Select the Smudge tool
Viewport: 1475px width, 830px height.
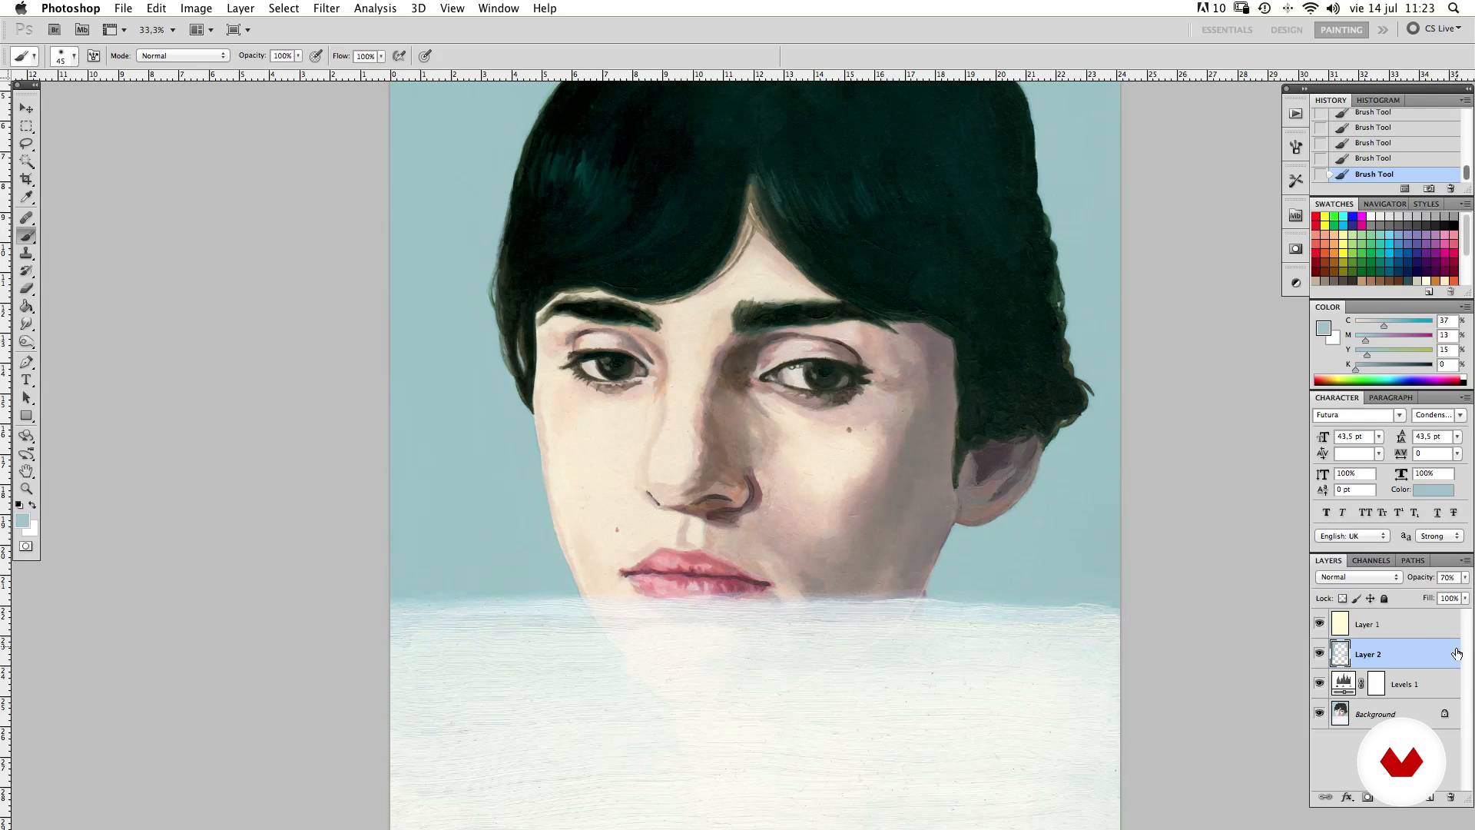click(26, 324)
